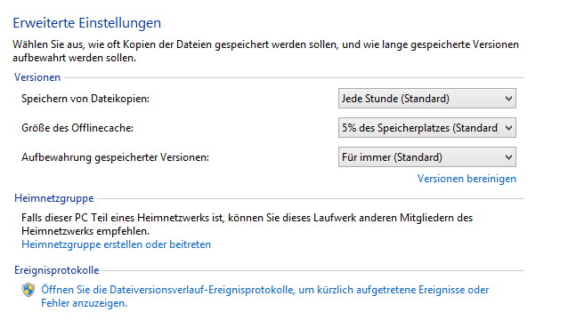Screen dimensions: 568x336
Task: Open the '5% des Speicherplatzes' combo box
Action: point(427,128)
